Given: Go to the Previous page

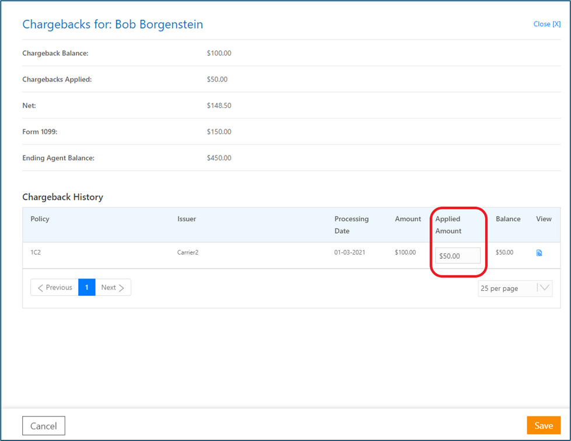Looking at the screenshot, I should (55, 287).
